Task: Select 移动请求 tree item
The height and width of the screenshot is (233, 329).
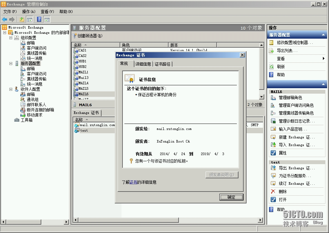Action: (34, 115)
